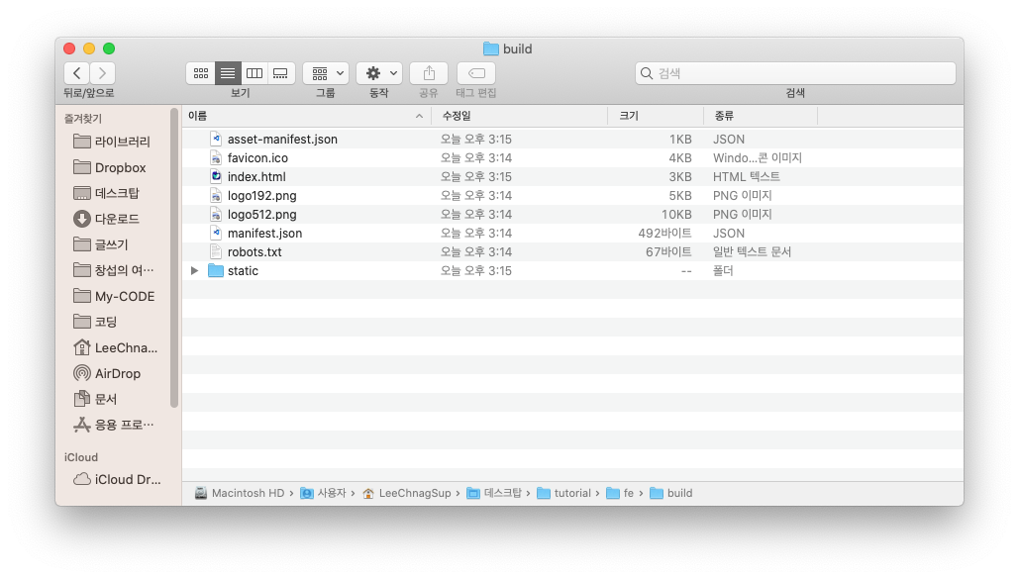Click the index.html file icon
The image size is (1019, 579).
(x=216, y=176)
